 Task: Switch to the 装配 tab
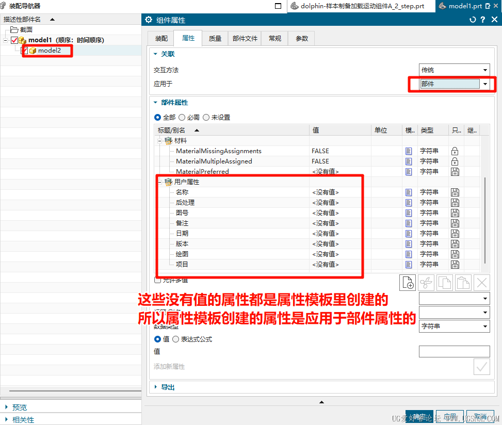pyautogui.click(x=161, y=38)
